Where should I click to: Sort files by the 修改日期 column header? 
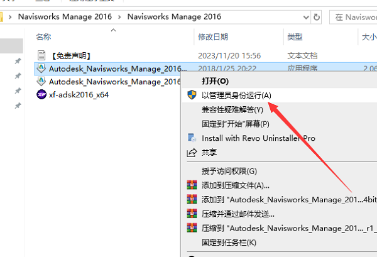(x=213, y=37)
